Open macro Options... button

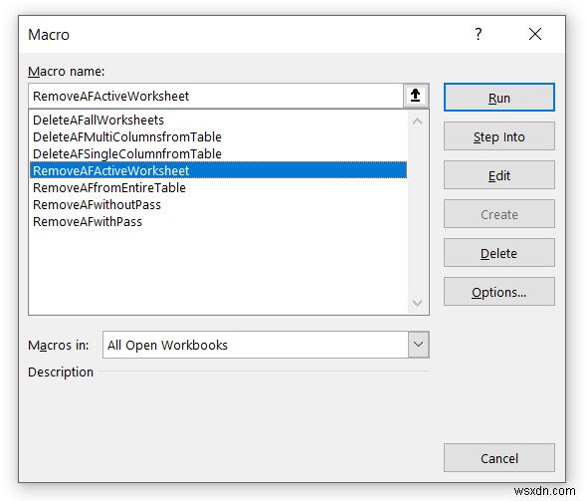(499, 292)
